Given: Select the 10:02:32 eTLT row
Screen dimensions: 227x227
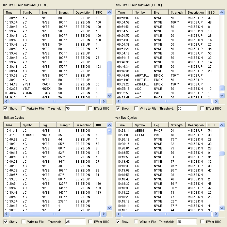Looking at the screenshot, I should point(55,88).
